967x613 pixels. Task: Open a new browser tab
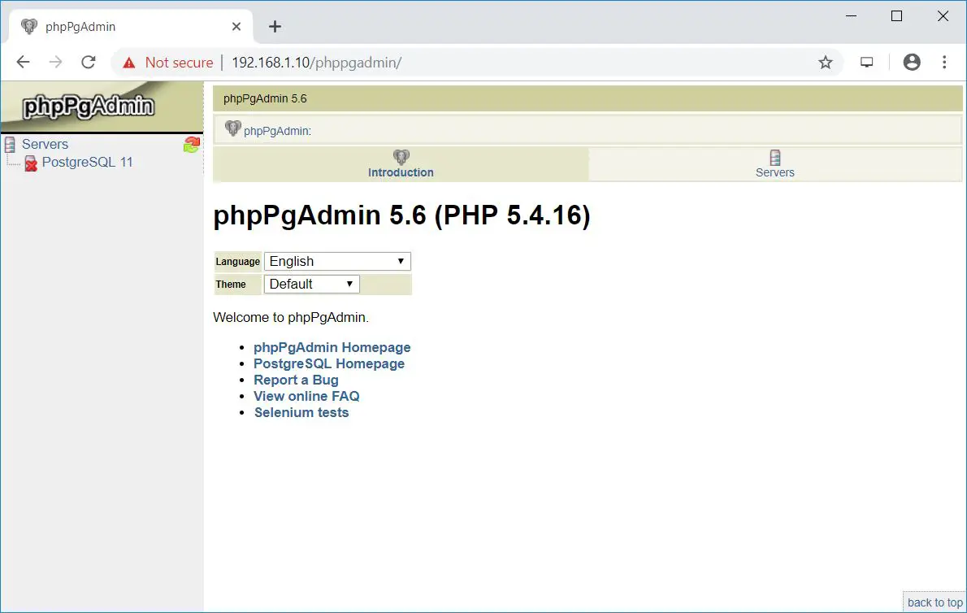(275, 27)
